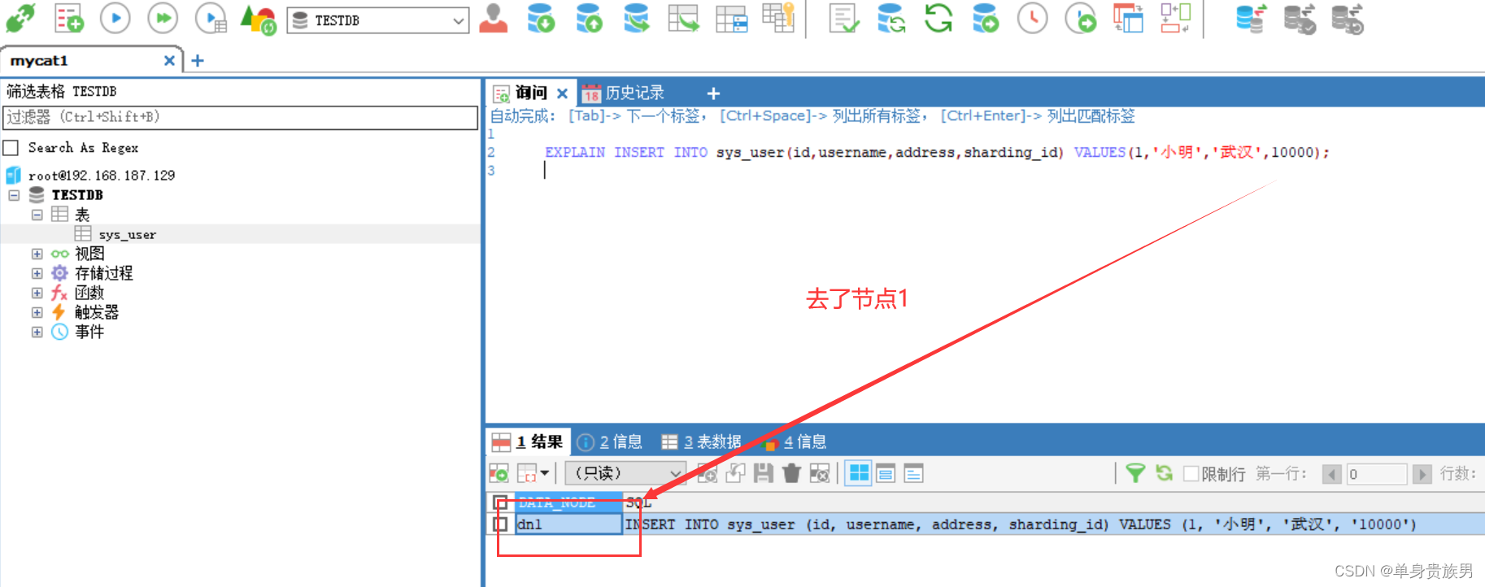Viewport: 1485px width, 587px height.
Task: Open the 历史记录 history tab
Action: pyautogui.click(x=624, y=93)
